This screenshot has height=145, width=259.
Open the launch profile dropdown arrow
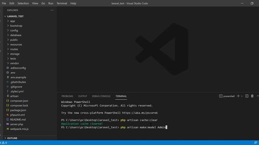click(242, 96)
